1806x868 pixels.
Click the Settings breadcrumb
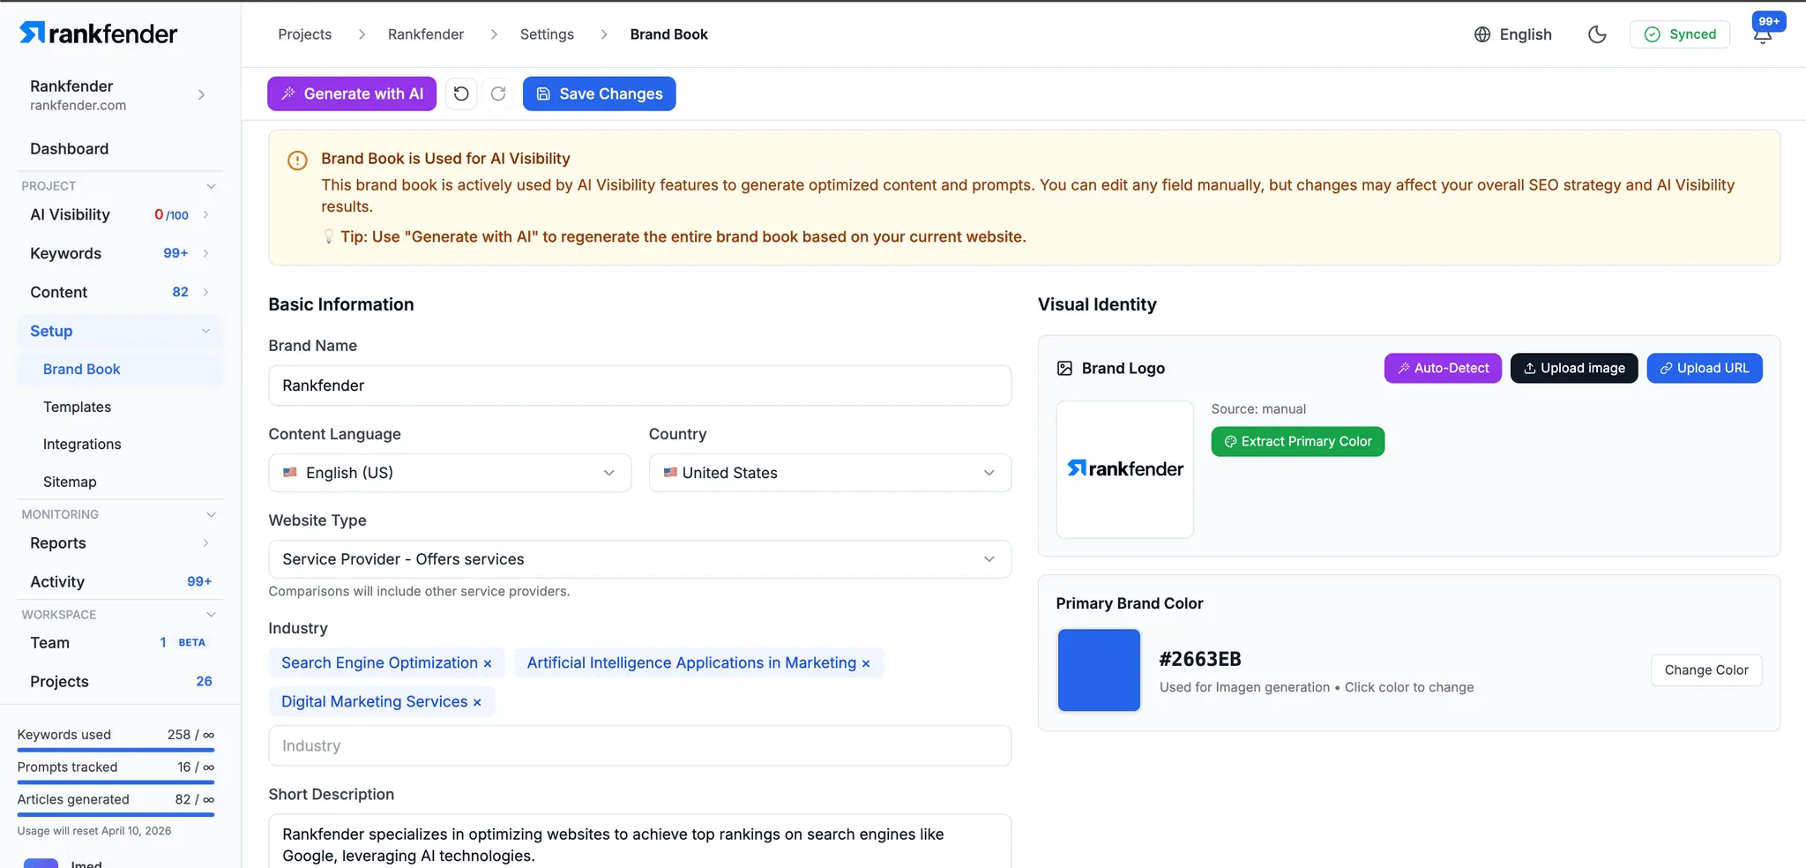[547, 34]
